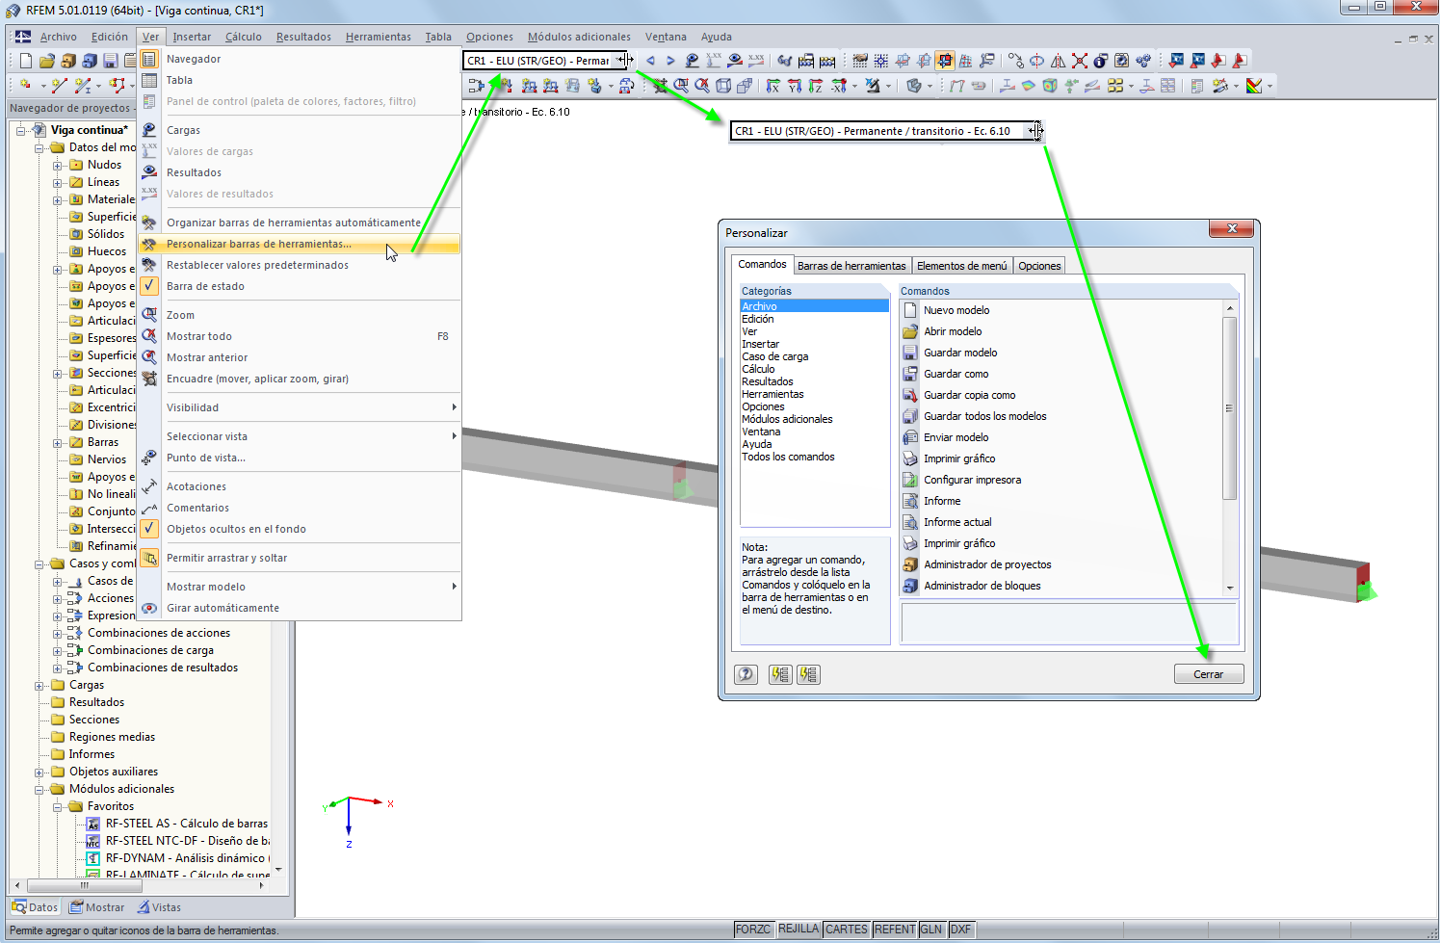
Task: Go to the previous load case with the left arrow
Action: click(650, 61)
